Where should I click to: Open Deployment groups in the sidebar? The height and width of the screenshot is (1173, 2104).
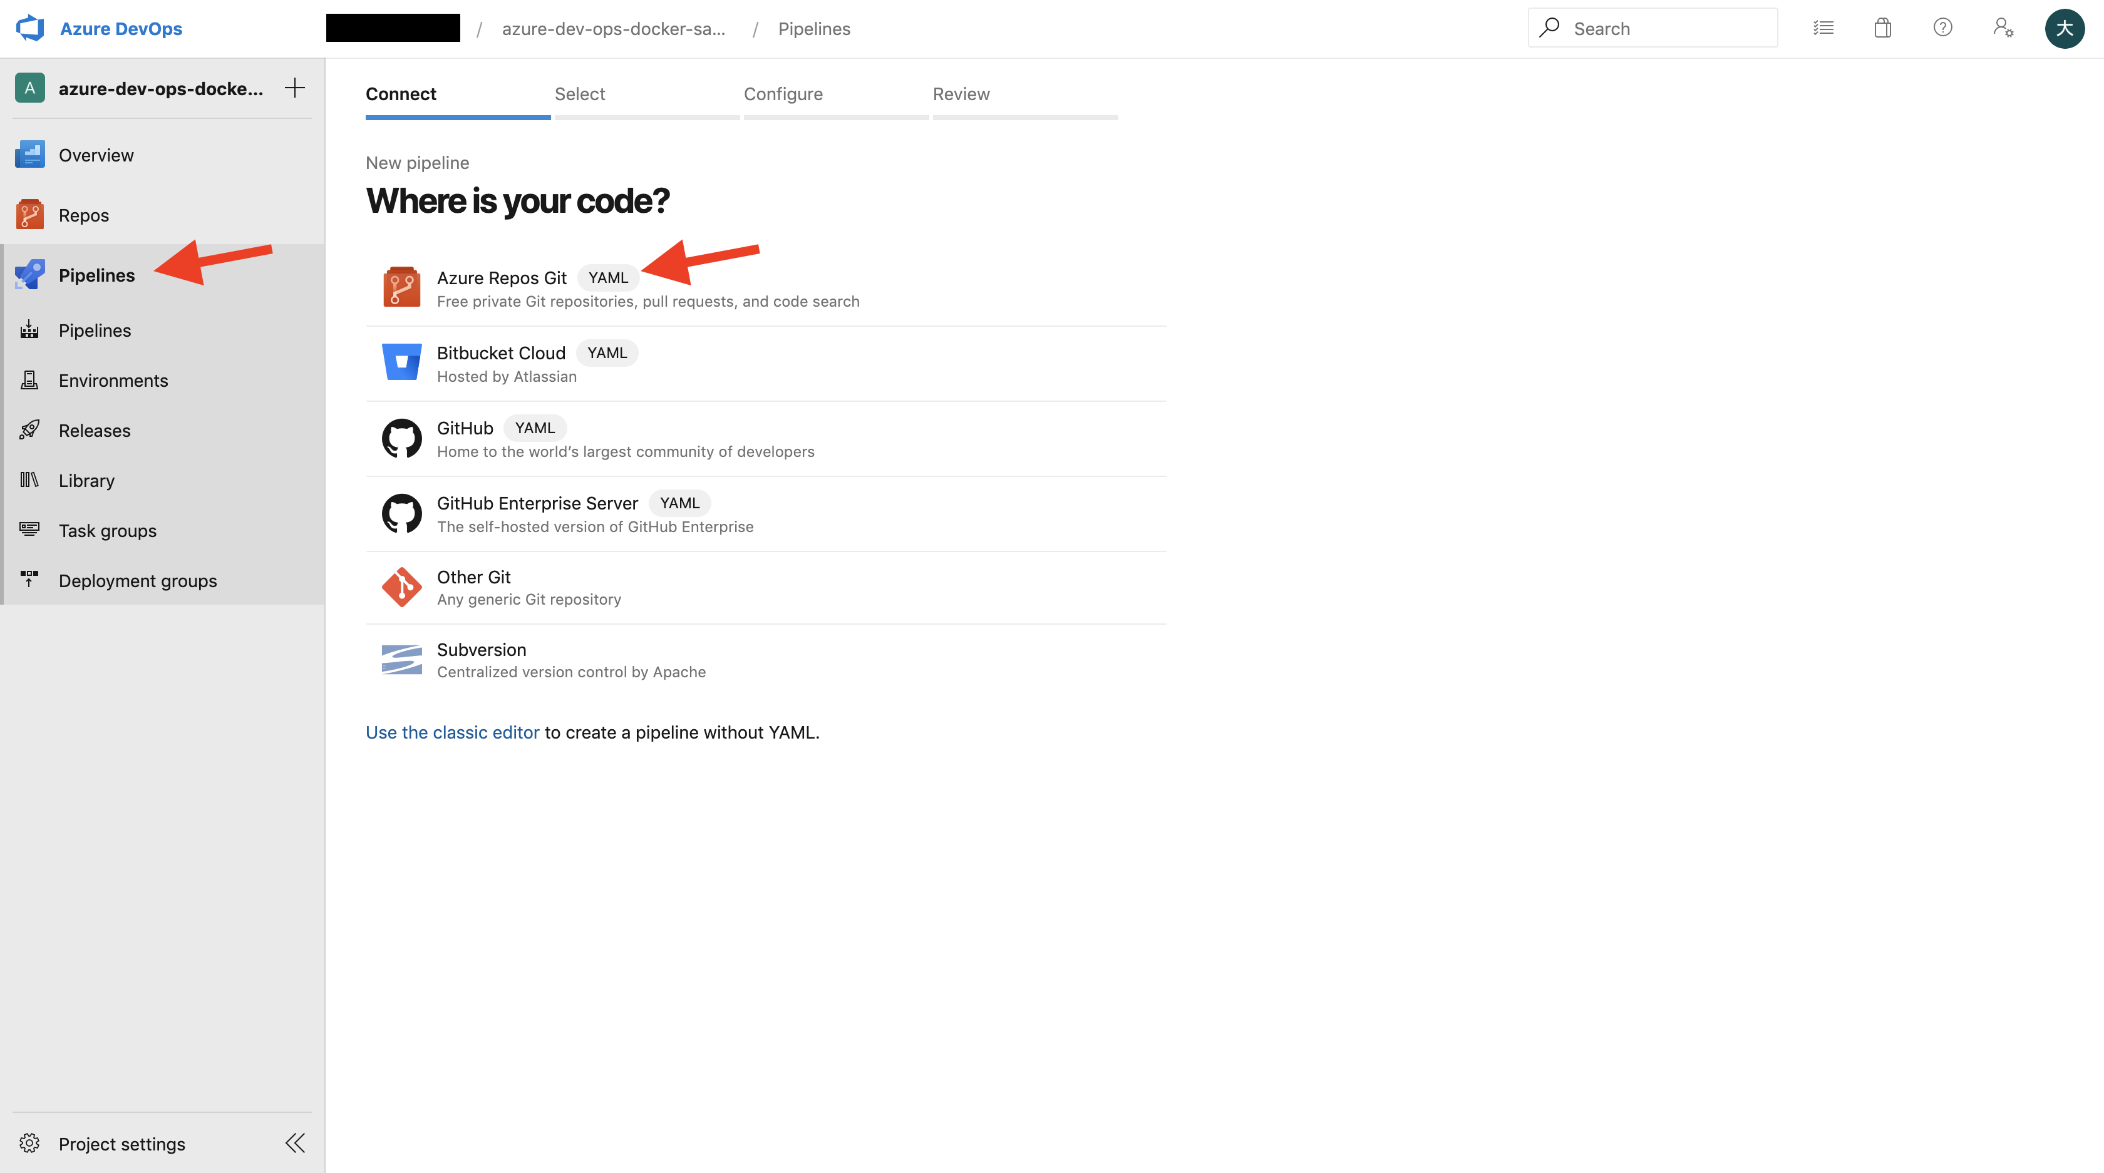(x=163, y=580)
